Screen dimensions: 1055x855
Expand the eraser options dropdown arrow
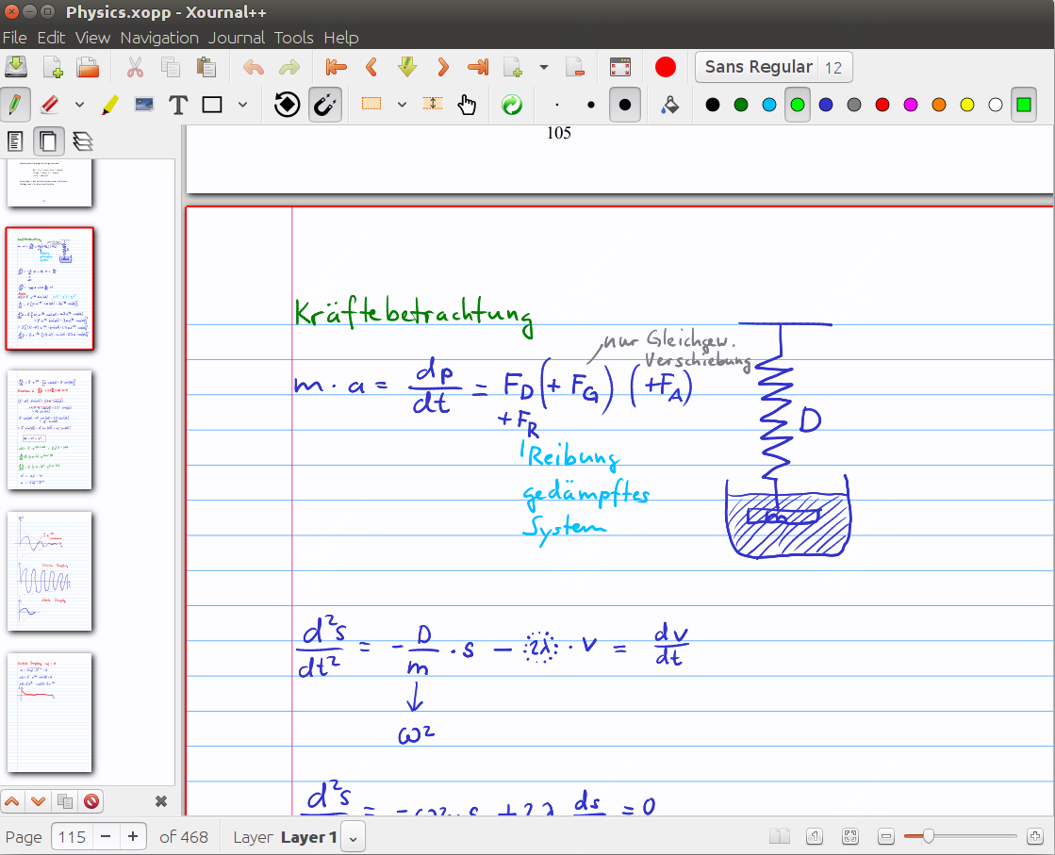79,105
